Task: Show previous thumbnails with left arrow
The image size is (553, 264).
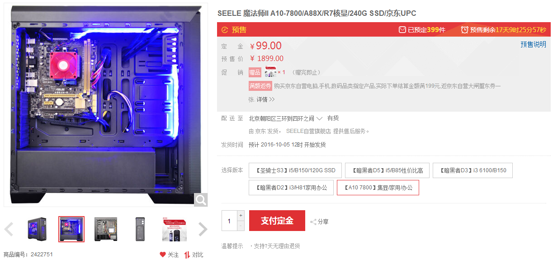Action: tap(9, 229)
